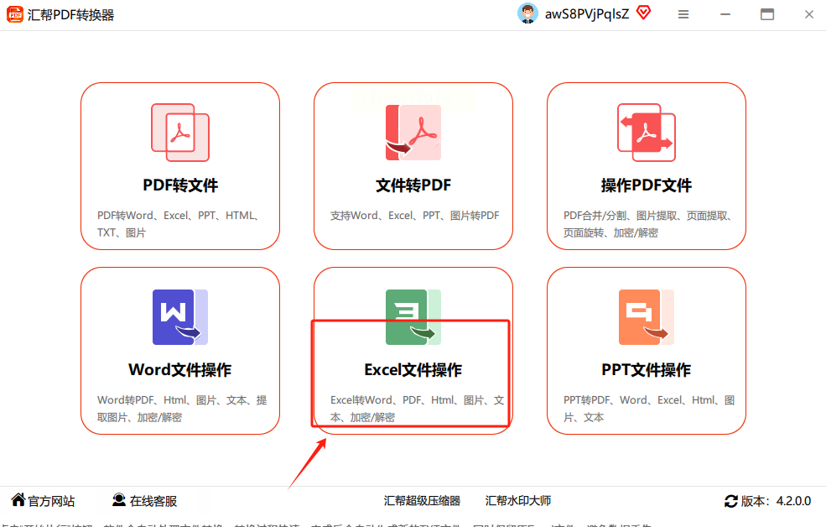Click the Excel文件操作 title
This screenshot has height=527, width=826.
click(x=413, y=369)
